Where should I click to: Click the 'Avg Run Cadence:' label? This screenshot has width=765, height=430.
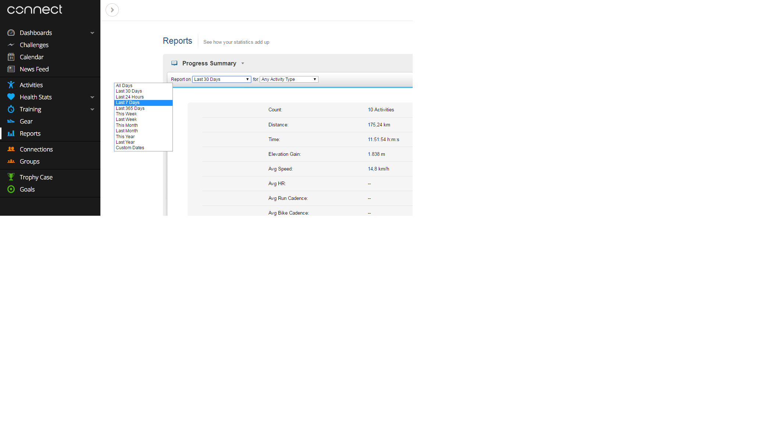288,198
